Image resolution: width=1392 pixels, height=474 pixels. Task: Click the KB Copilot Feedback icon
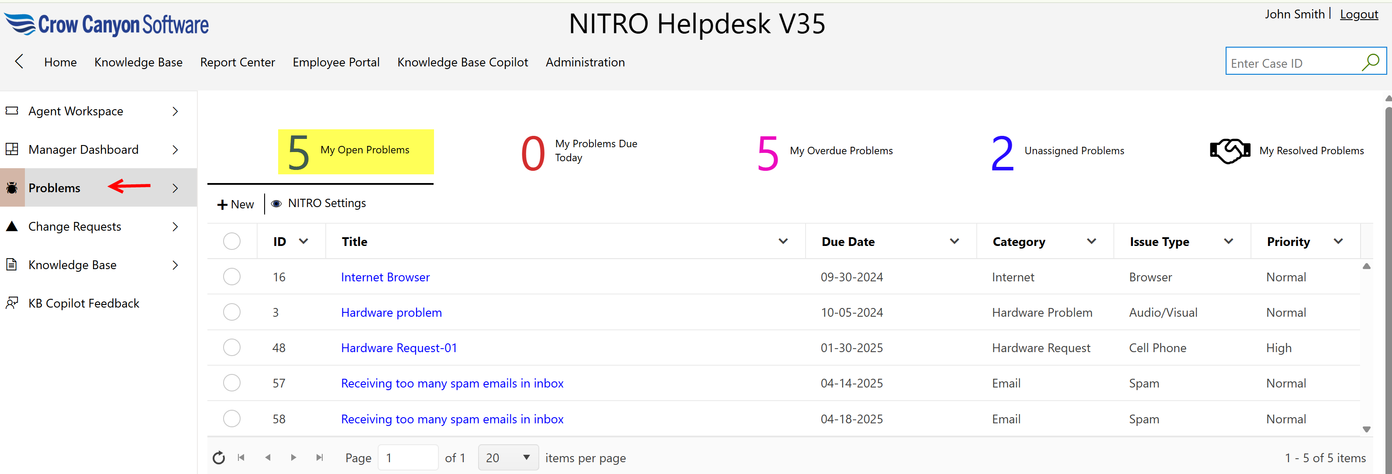[12, 303]
